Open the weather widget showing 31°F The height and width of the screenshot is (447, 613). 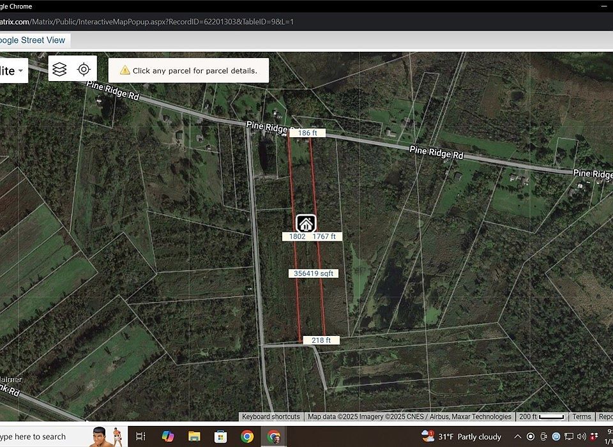pyautogui.click(x=461, y=437)
